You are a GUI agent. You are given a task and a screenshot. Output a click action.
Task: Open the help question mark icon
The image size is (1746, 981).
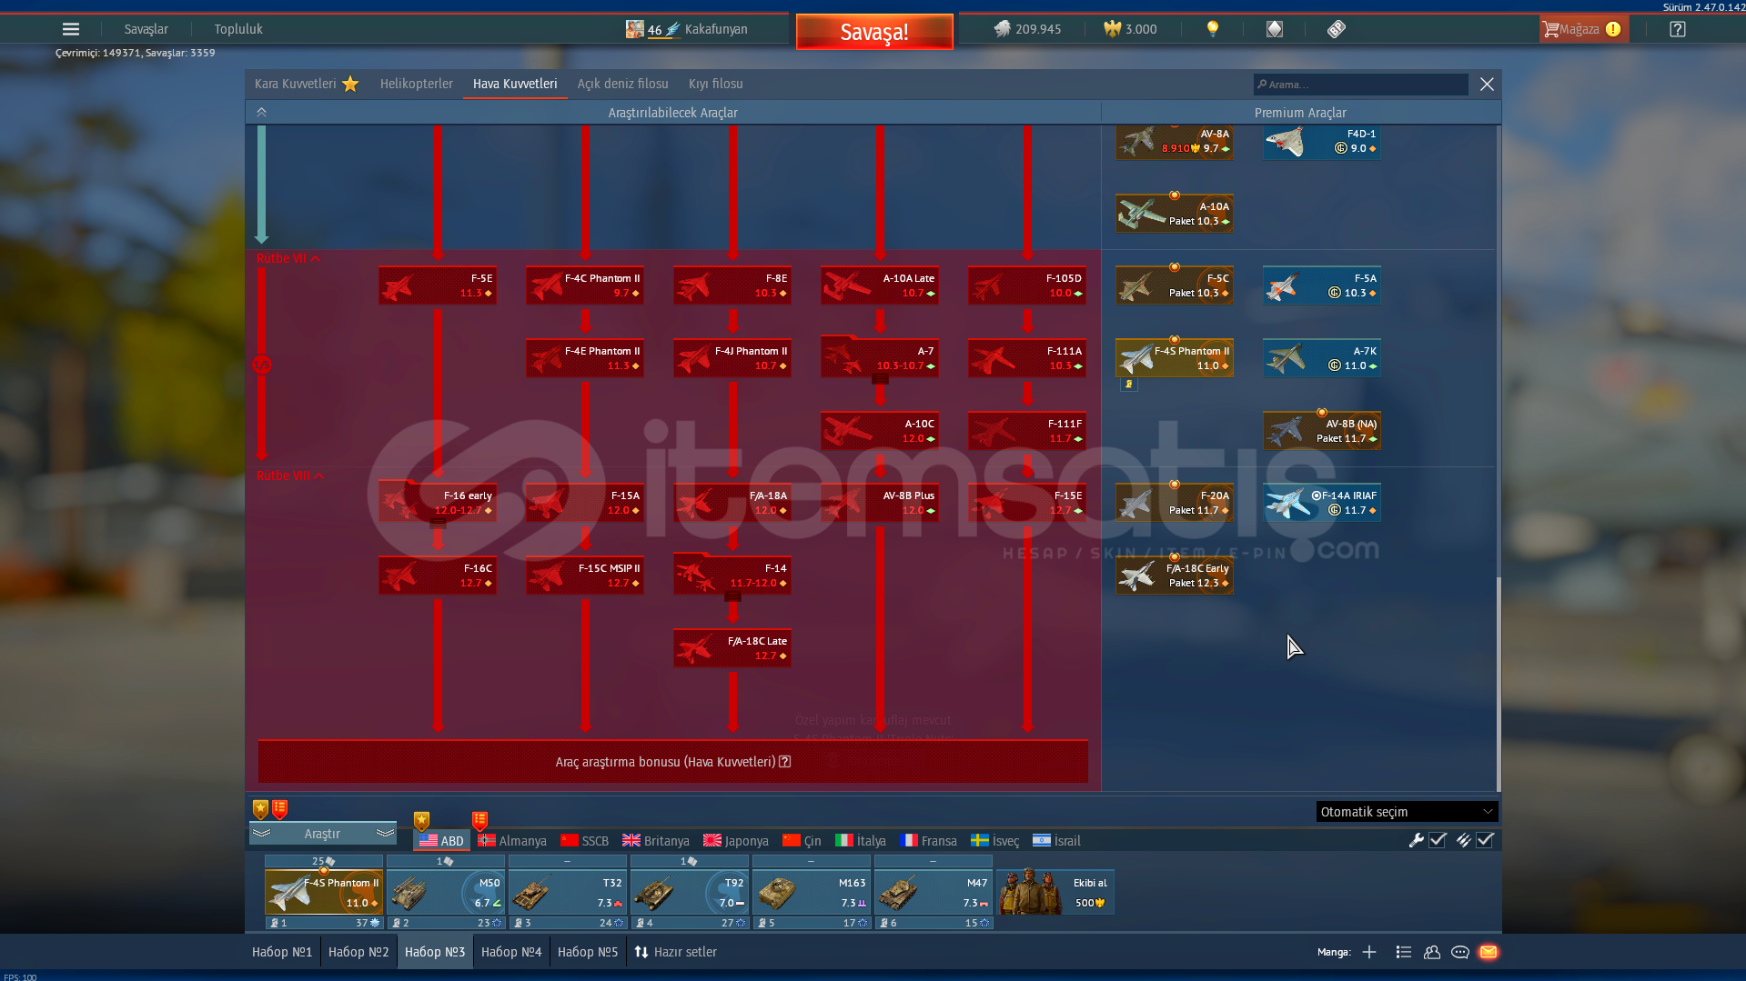[1678, 29]
